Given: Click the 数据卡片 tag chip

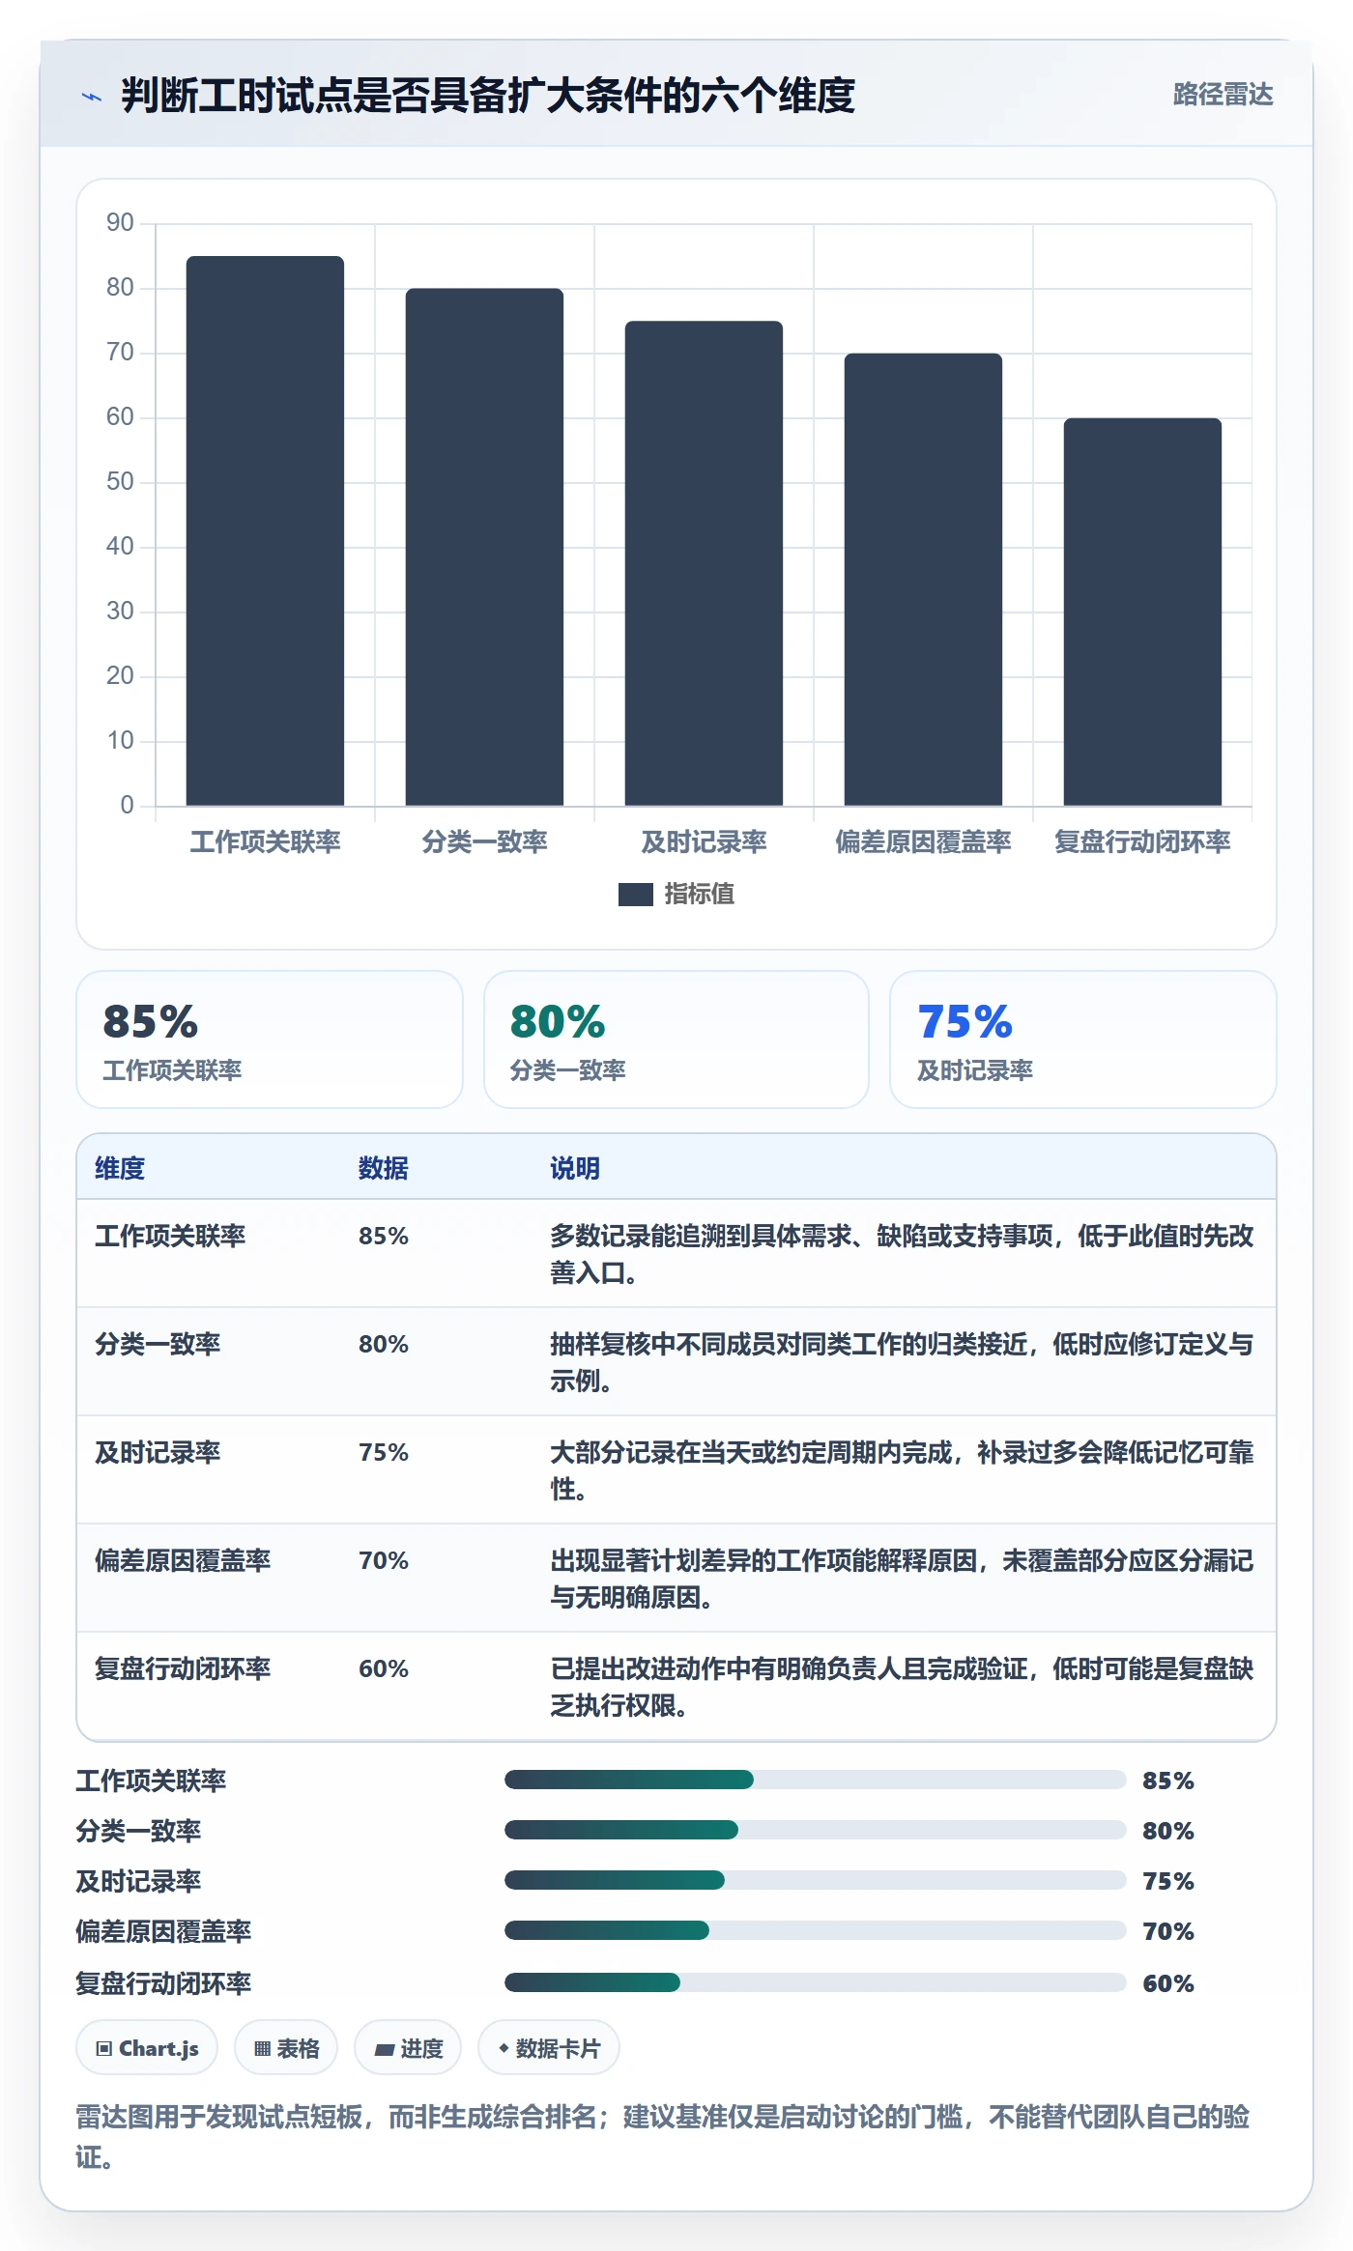Looking at the screenshot, I should [549, 2047].
